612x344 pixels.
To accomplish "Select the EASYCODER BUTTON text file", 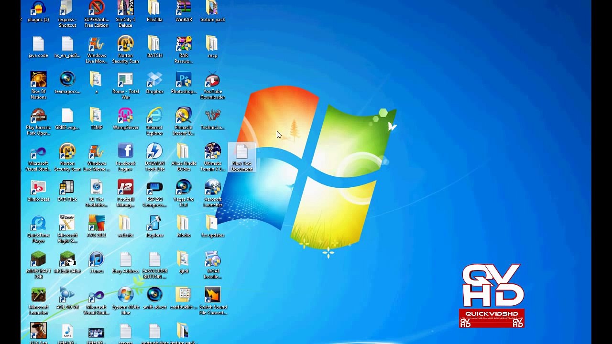I will click(154, 265).
